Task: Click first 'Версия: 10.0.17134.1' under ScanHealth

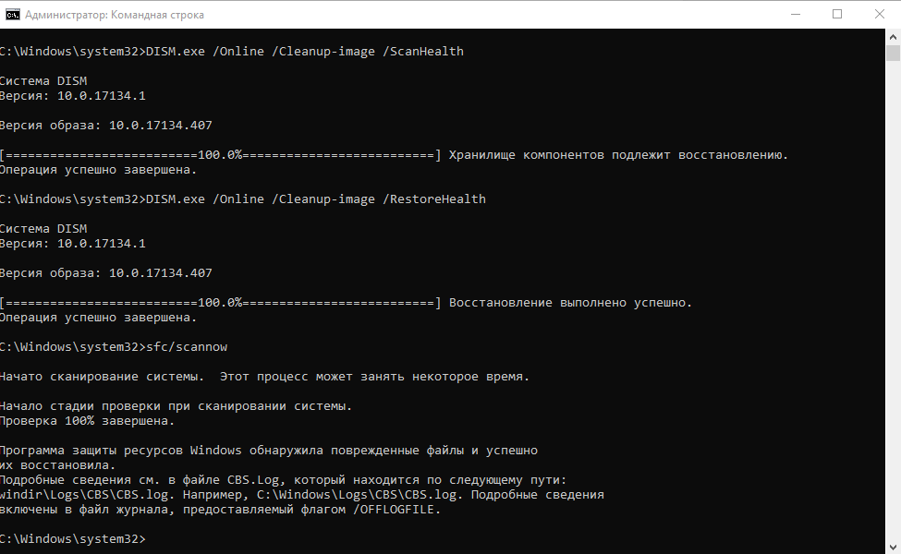Action: coord(73,96)
